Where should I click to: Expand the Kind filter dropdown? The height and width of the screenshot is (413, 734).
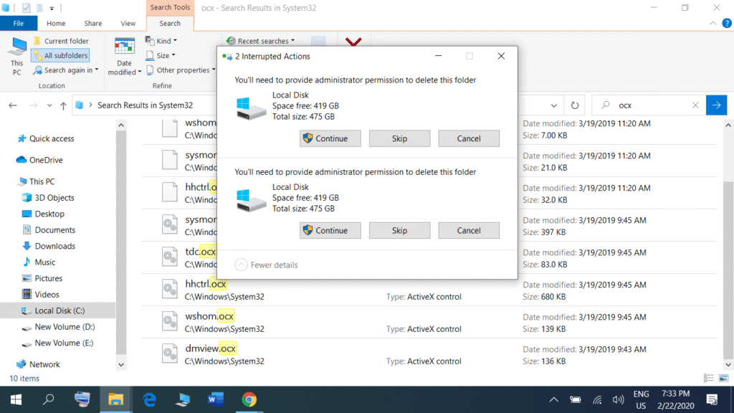(161, 41)
